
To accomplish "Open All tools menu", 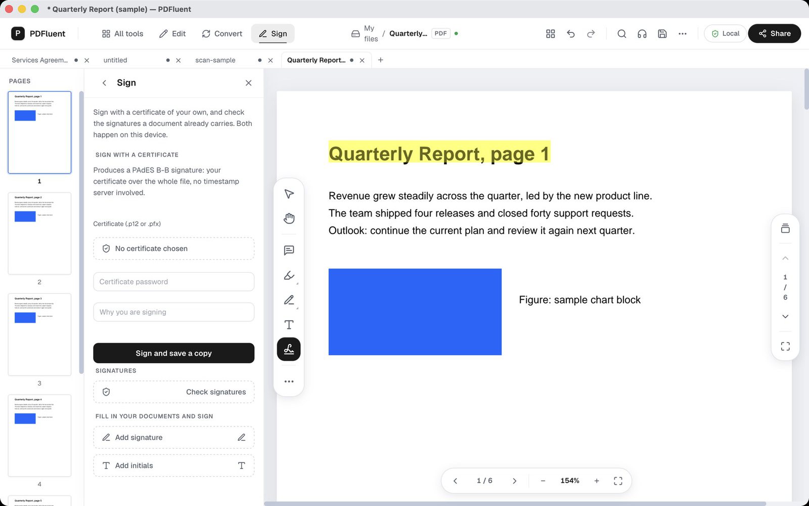I will 122,34.
